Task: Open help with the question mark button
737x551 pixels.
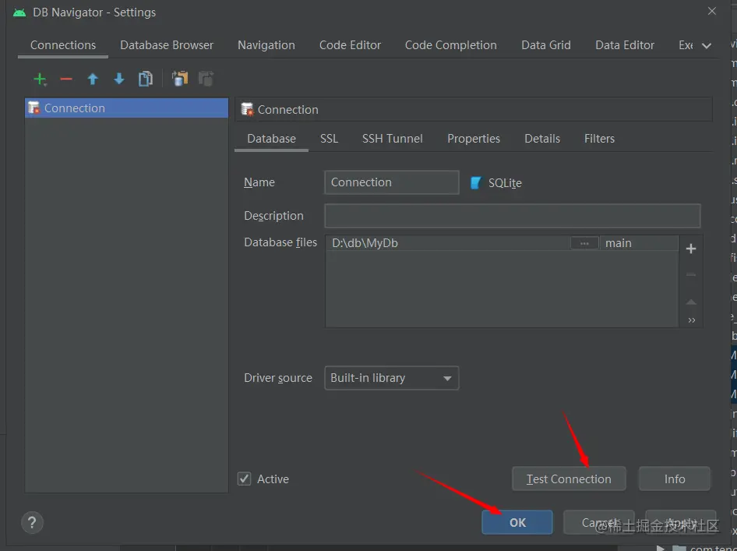Action: point(32,522)
